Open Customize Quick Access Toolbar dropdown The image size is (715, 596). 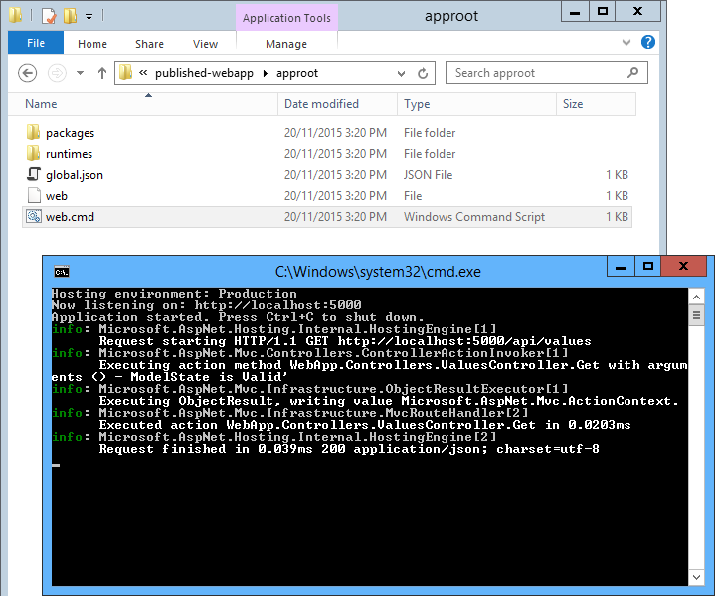pyautogui.click(x=89, y=17)
